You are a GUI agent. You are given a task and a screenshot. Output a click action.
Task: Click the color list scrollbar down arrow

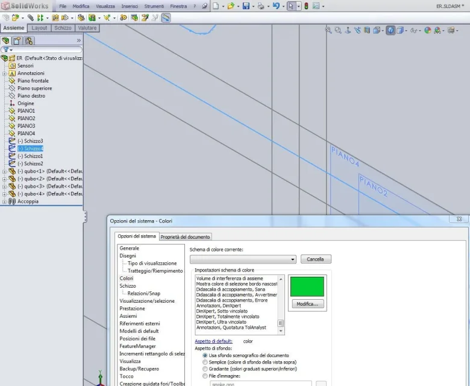point(281,331)
